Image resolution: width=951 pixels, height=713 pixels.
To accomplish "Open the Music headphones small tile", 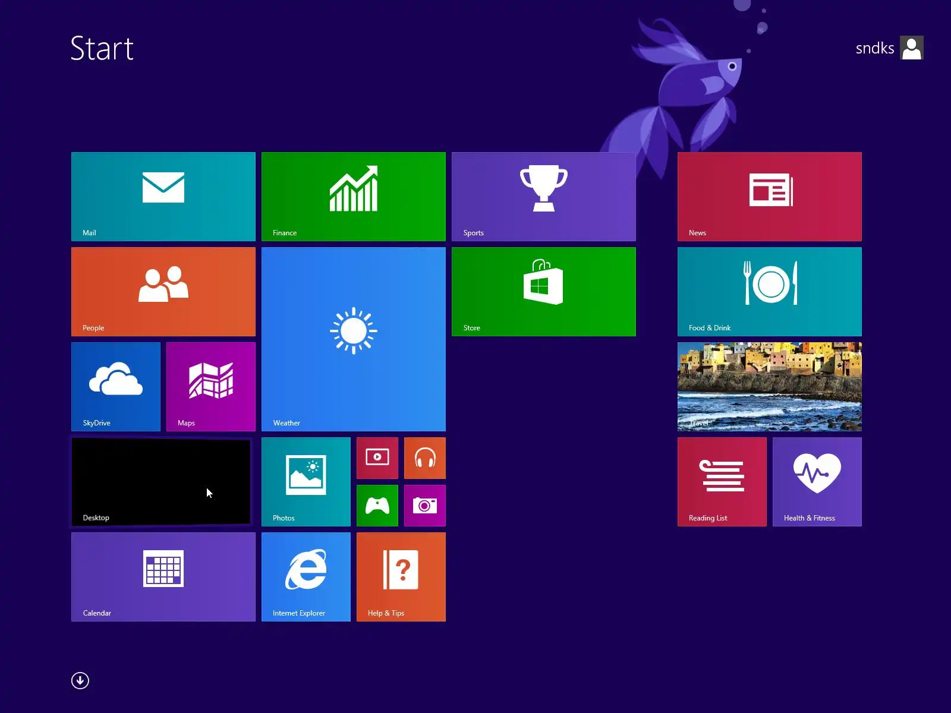I will (425, 458).
